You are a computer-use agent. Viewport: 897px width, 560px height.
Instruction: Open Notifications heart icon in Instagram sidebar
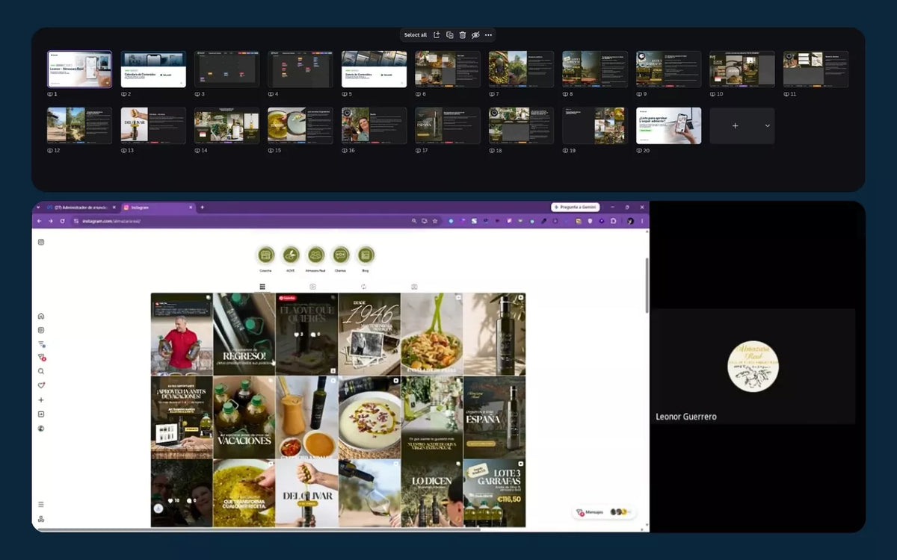pos(41,385)
